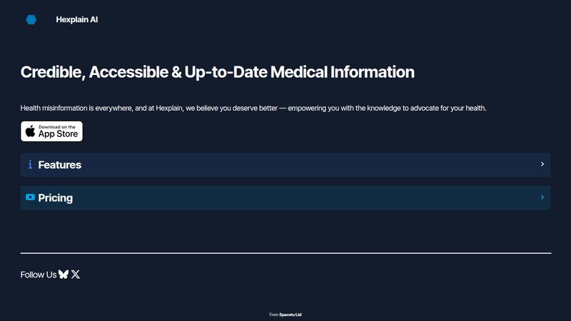Expand the Features section
This screenshot has height=321, width=571.
point(285,165)
